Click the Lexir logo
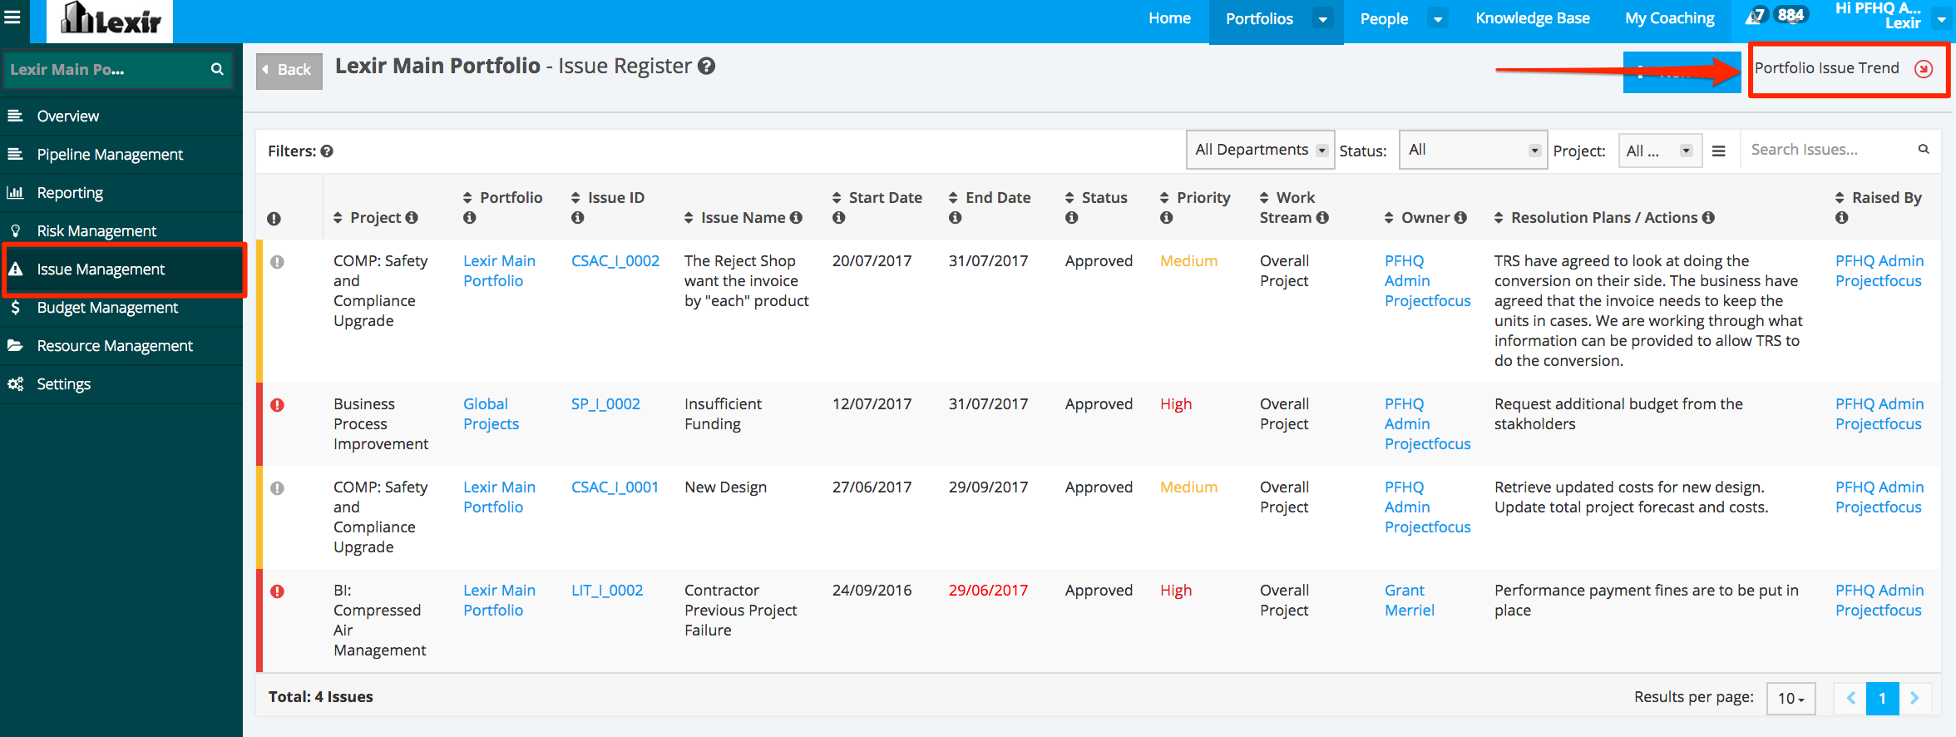This screenshot has width=1956, height=737. click(110, 20)
